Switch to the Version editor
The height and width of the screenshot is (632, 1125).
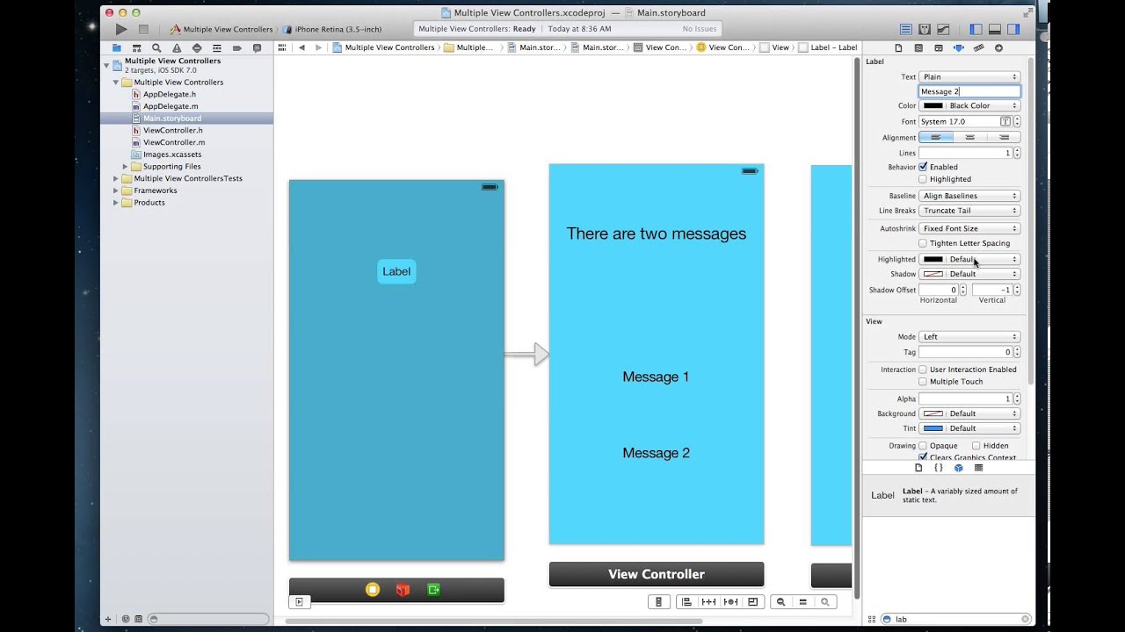click(944, 29)
